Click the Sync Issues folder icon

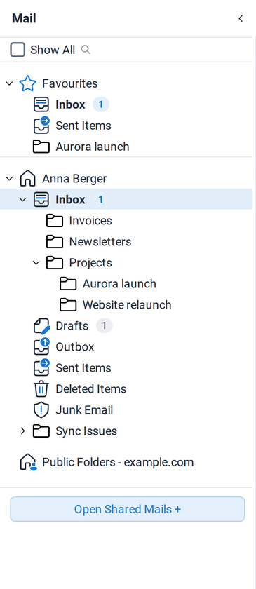tap(41, 431)
